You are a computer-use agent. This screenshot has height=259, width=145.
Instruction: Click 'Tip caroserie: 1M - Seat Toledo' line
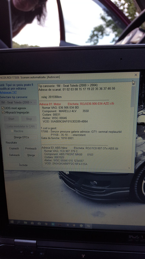coord(68,85)
